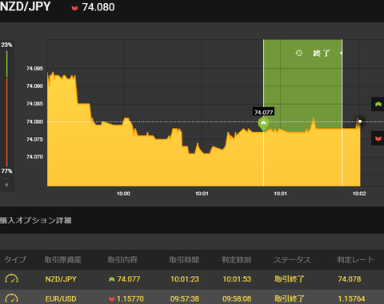Click the 10:02 time axis label
384x304 pixels.
359,194
